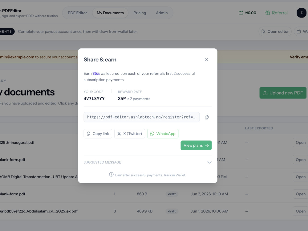The width and height of the screenshot is (308, 231).
Task: Click 469.9 KB size cell
Action: tap(145, 211)
